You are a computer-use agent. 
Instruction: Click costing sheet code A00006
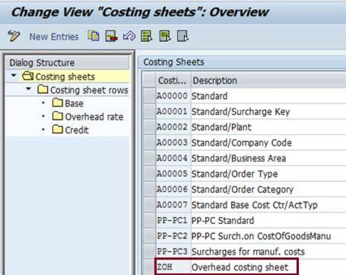pos(172,189)
